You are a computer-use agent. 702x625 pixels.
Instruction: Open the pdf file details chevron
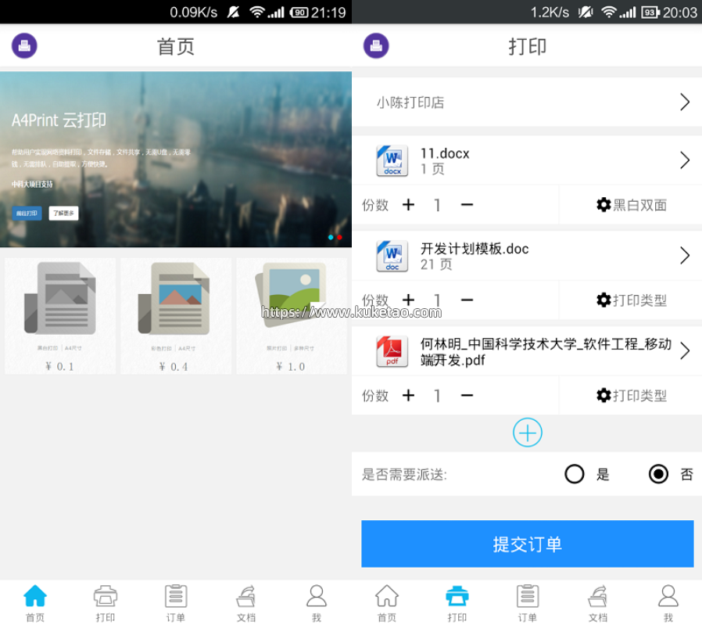(685, 350)
